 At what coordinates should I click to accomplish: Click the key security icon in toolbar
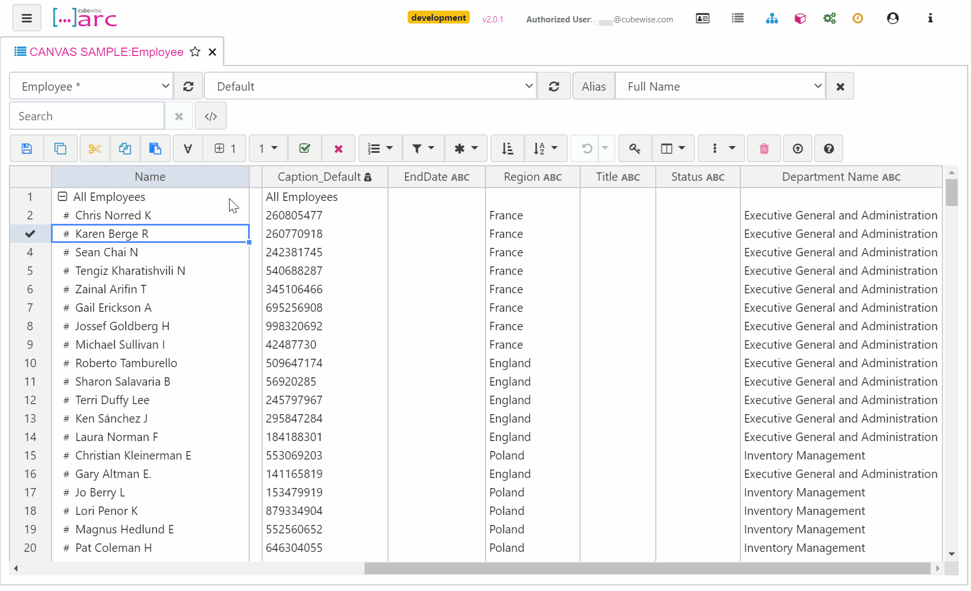click(634, 149)
